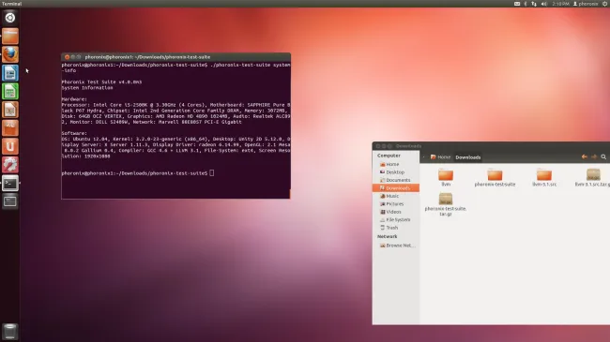Image resolution: width=610 pixels, height=342 pixels.
Task: Open the sound volume indicator
Action: pyautogui.click(x=544, y=4)
